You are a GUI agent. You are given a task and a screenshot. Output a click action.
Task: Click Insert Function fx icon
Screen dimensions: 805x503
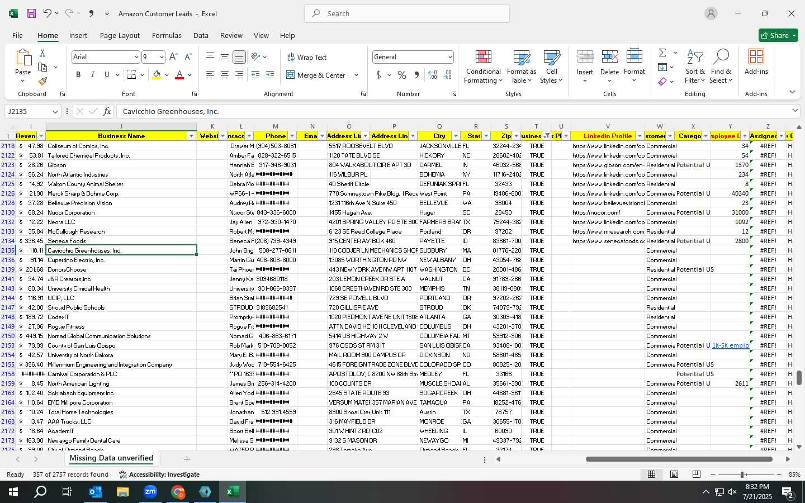(107, 111)
